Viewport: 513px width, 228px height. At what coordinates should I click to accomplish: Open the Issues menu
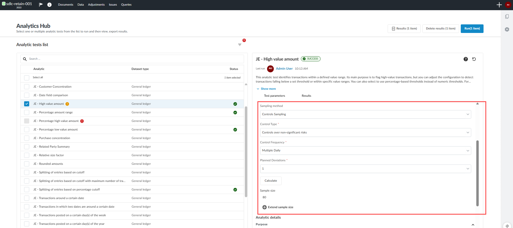(113, 5)
